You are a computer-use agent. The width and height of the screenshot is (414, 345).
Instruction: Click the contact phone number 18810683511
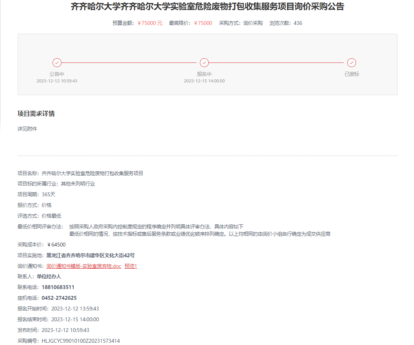[58, 287]
